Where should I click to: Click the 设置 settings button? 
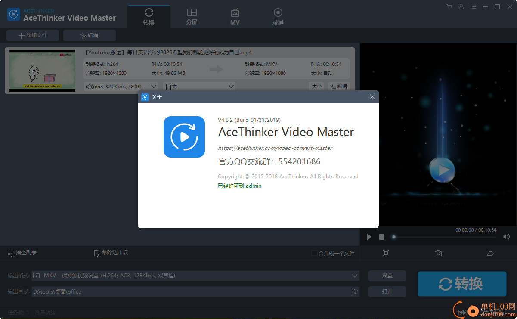[387, 276]
